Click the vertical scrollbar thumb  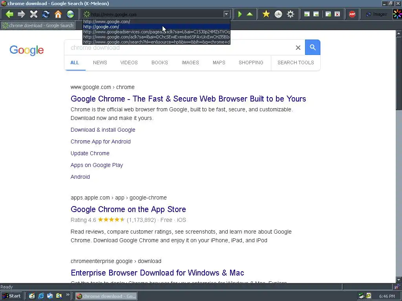pyautogui.click(x=399, y=73)
